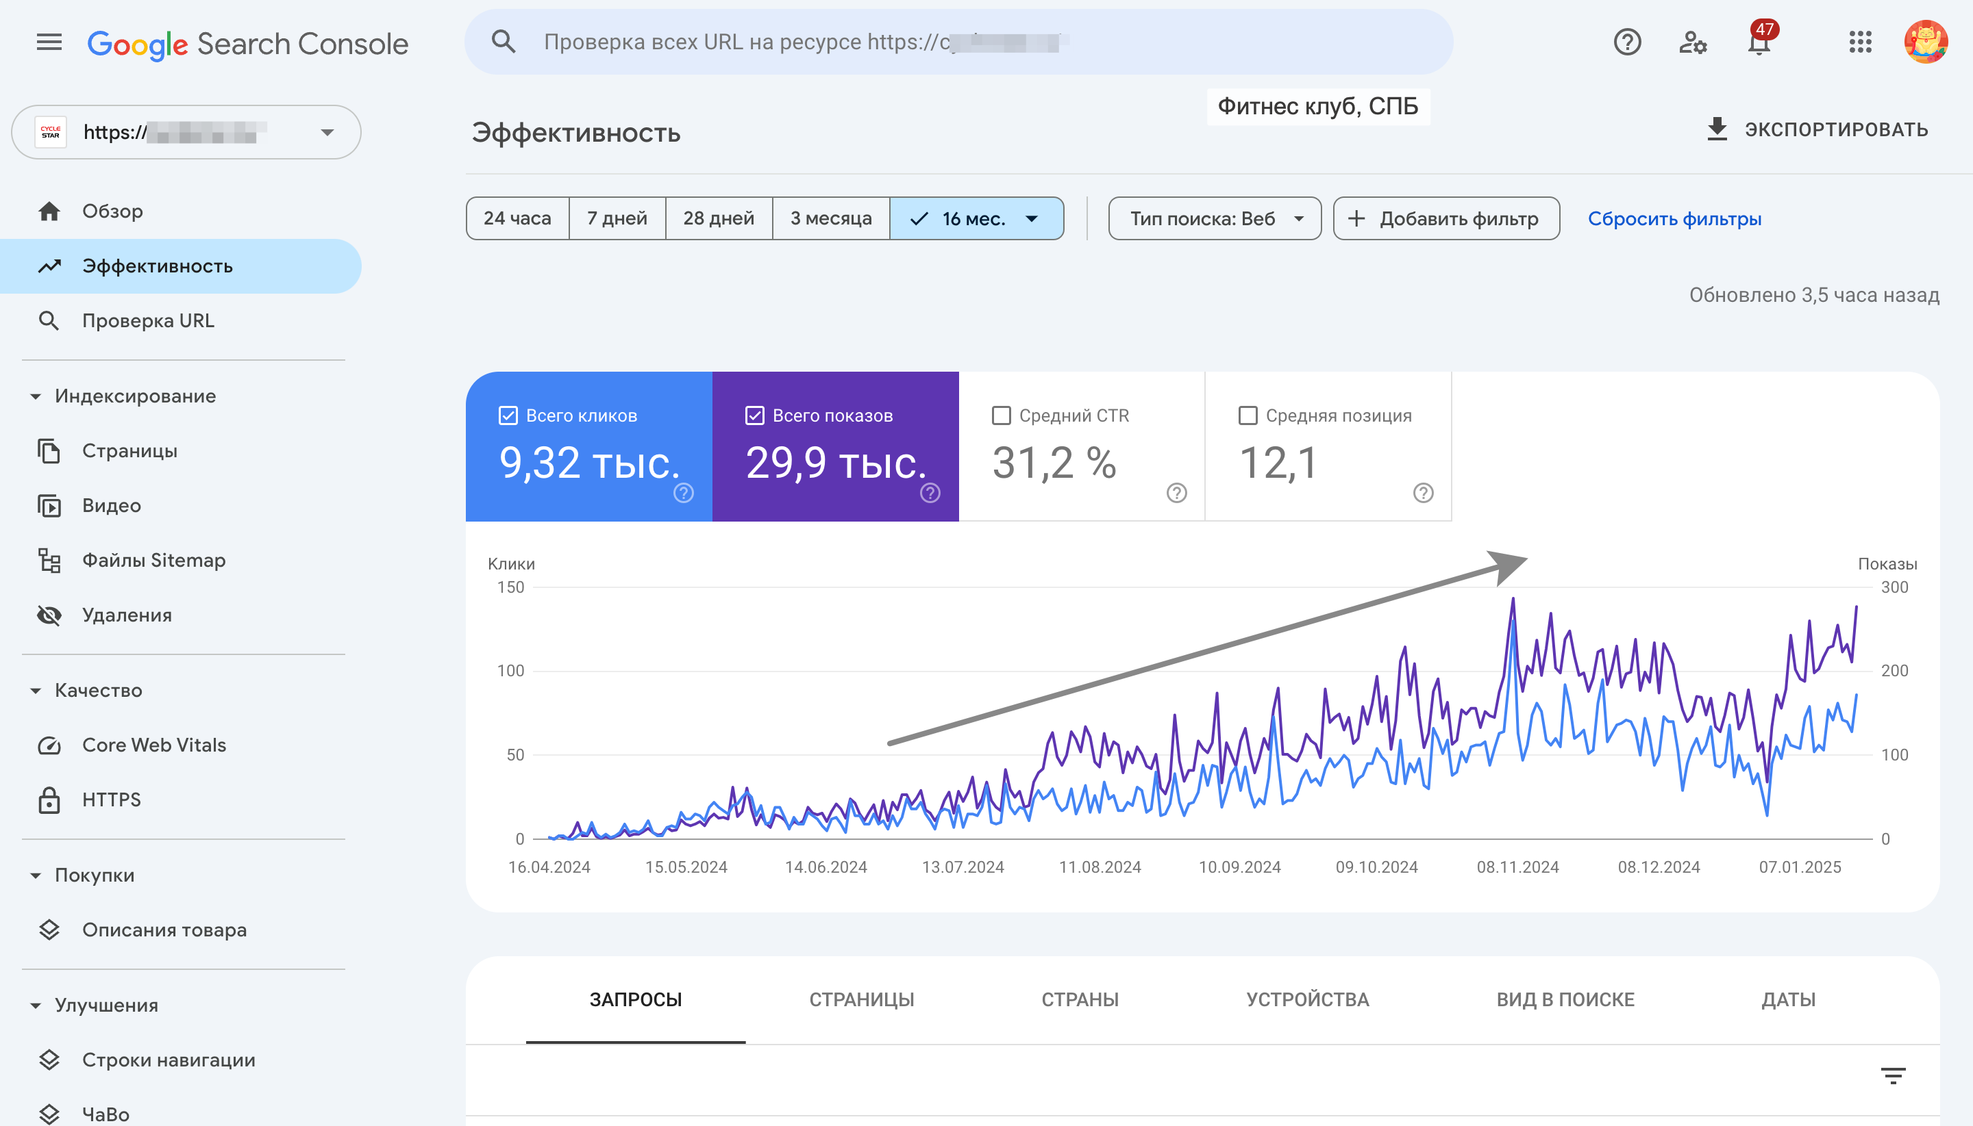Open users and permissions settings icon

(x=1693, y=42)
